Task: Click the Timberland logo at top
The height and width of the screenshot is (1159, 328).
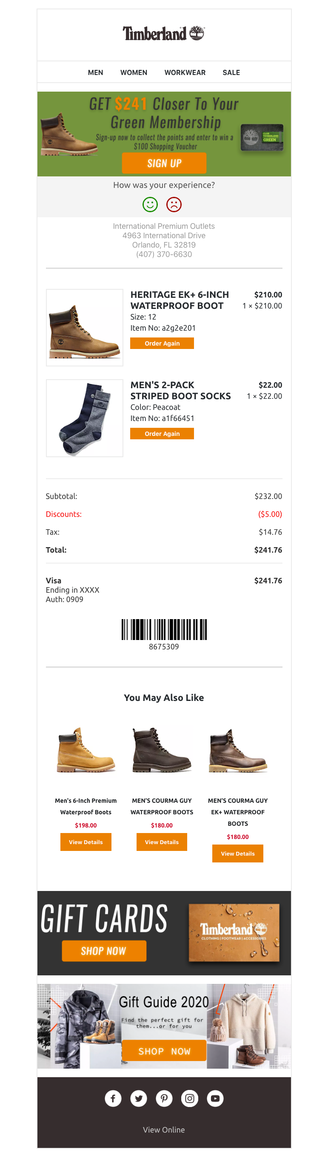Action: (x=163, y=34)
